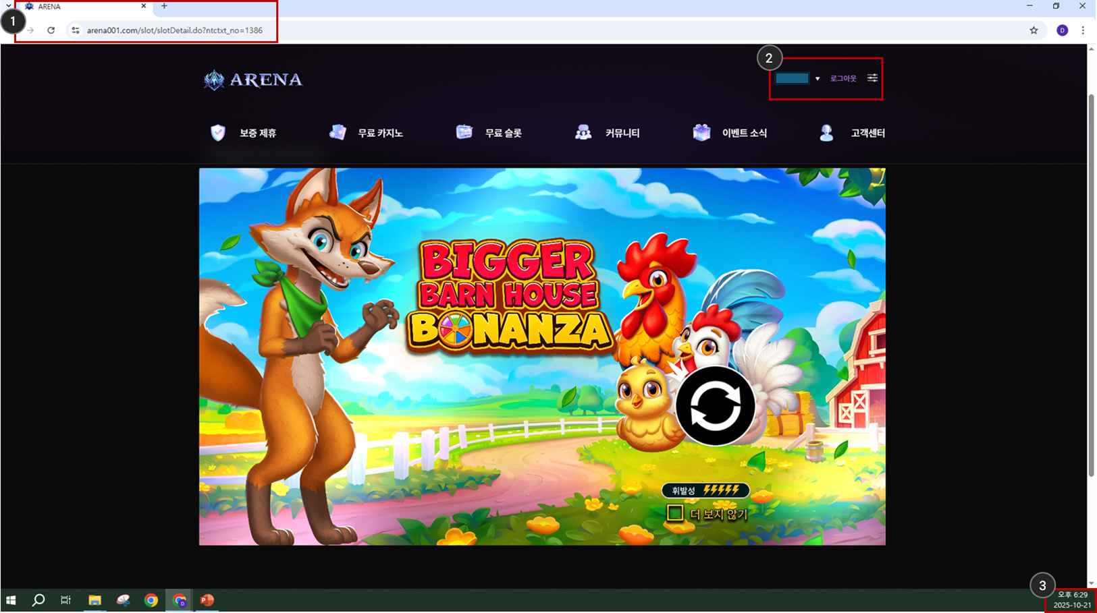Click the shield icon beside 보증 제휴

tap(217, 133)
